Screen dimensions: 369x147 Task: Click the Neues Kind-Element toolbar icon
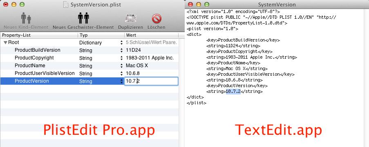pyautogui.click(x=26, y=18)
